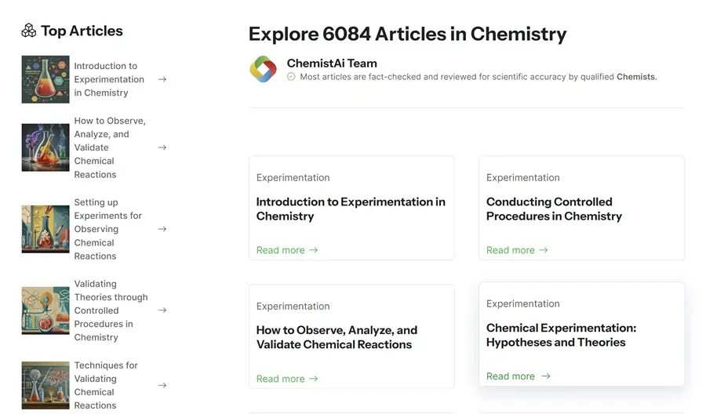The width and height of the screenshot is (706, 414).
Task: Read more on Conducting Controlled Procedures card
Action: click(517, 250)
